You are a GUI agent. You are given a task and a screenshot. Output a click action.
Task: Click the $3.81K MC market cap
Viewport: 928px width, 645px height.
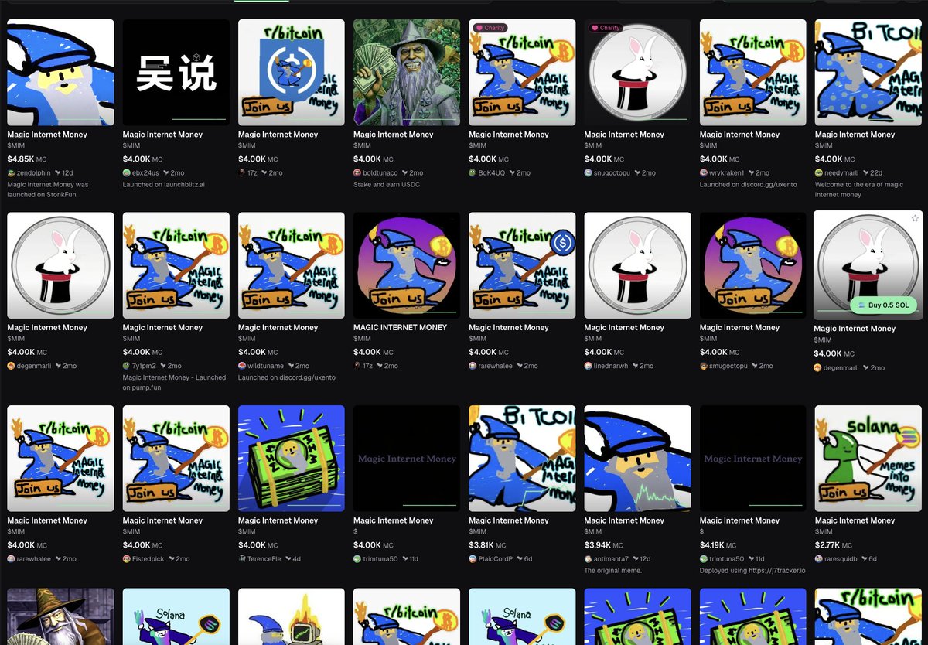489,545
